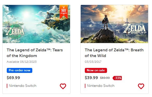Click the crossed-out $59.99 original price
This screenshot has width=152, height=97.
[x=105, y=78]
